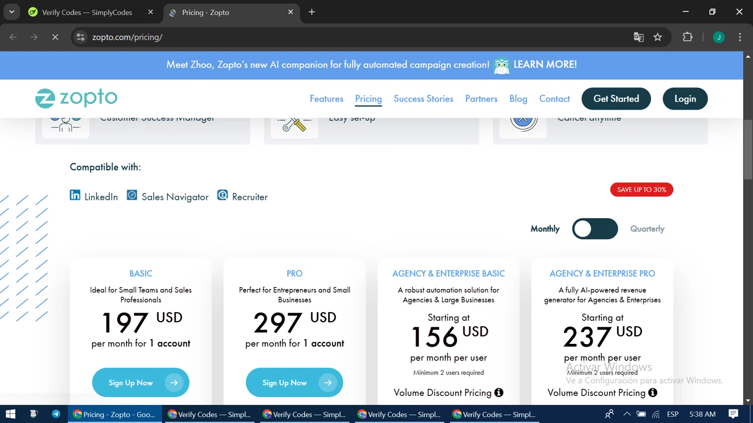This screenshot has width=753, height=423.
Task: Select the Quarterly billing label
Action: (x=647, y=229)
